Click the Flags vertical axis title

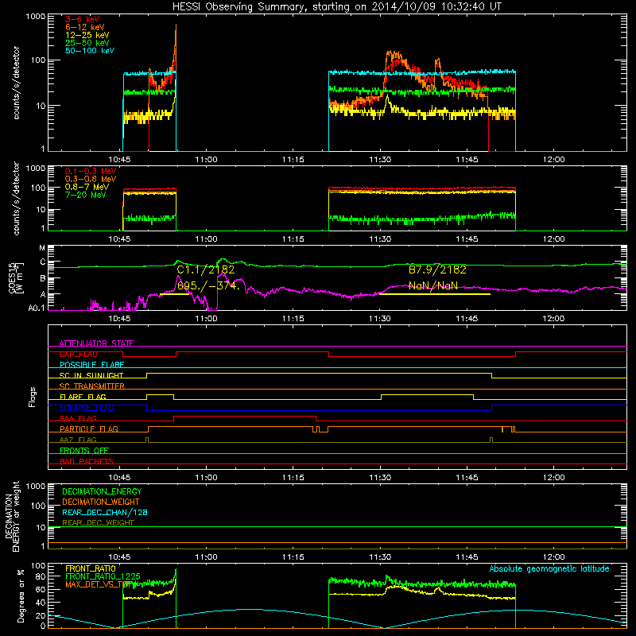coord(33,397)
